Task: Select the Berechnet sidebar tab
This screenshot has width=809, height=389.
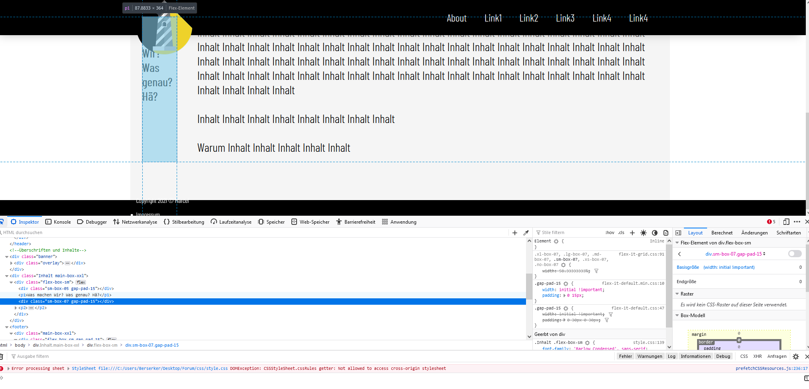Action: coord(722,233)
